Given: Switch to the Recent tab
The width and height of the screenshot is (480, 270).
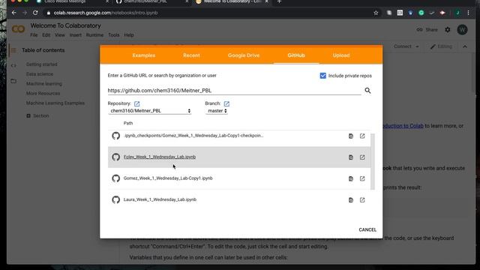Looking at the screenshot, I should [x=192, y=55].
